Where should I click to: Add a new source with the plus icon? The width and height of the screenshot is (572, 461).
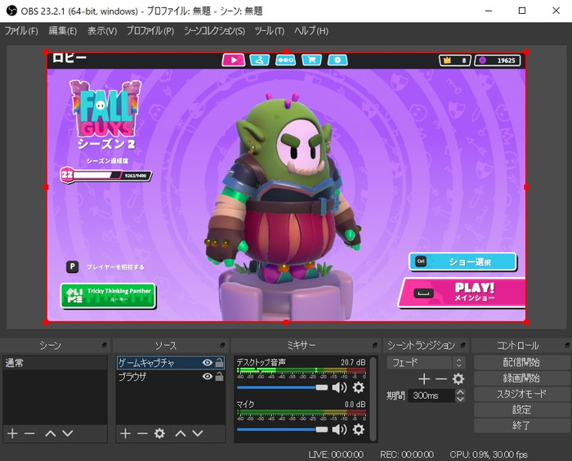[125, 433]
